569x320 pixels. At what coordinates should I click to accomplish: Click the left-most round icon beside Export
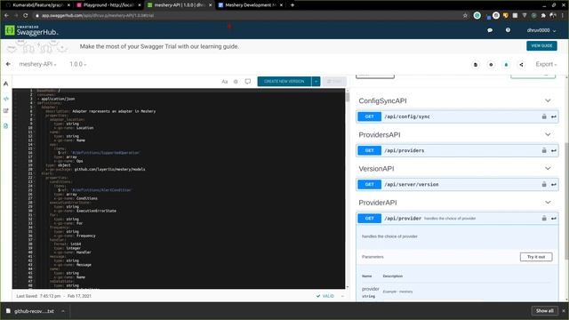(476, 65)
